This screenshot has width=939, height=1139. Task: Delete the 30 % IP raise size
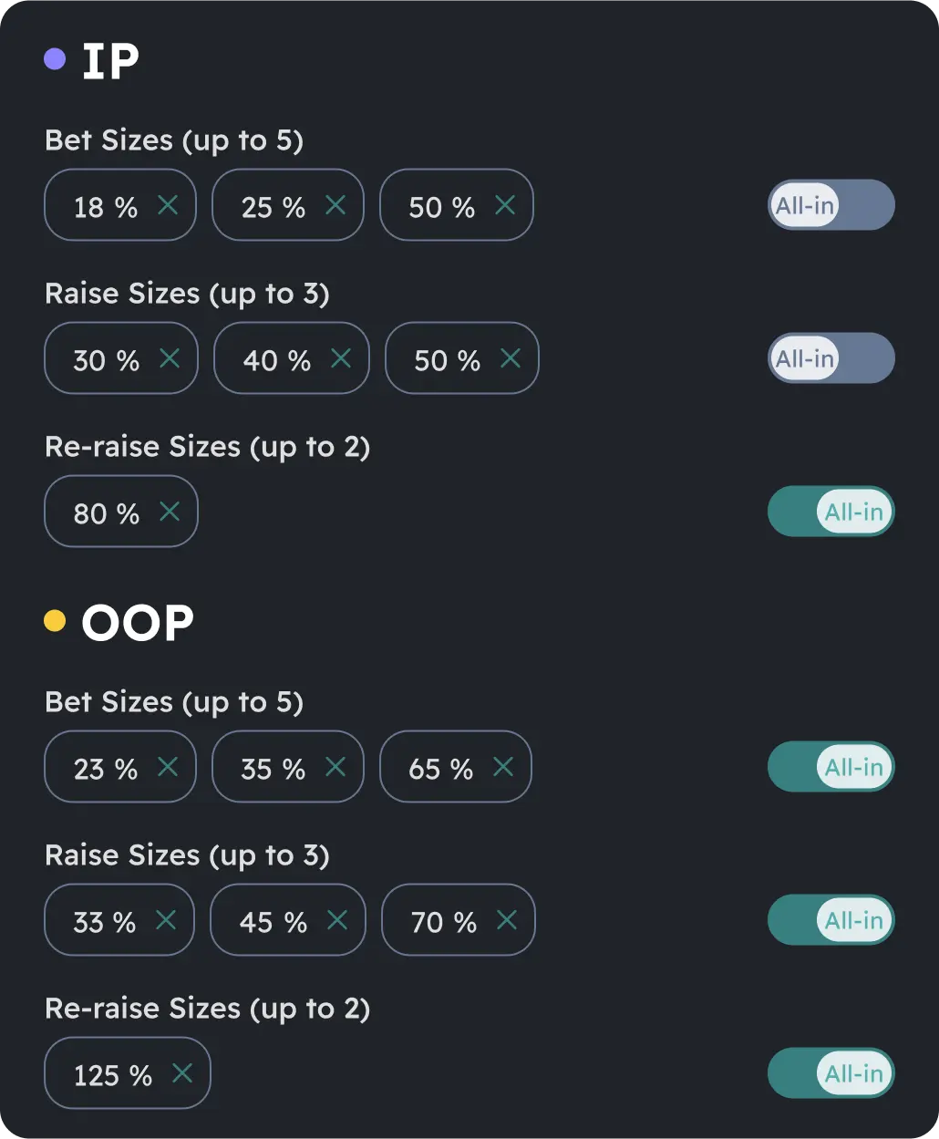click(169, 358)
